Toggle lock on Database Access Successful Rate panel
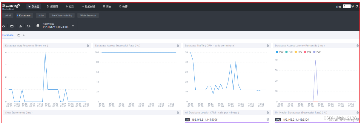The height and width of the screenshot is (123, 361). pos(178,46)
